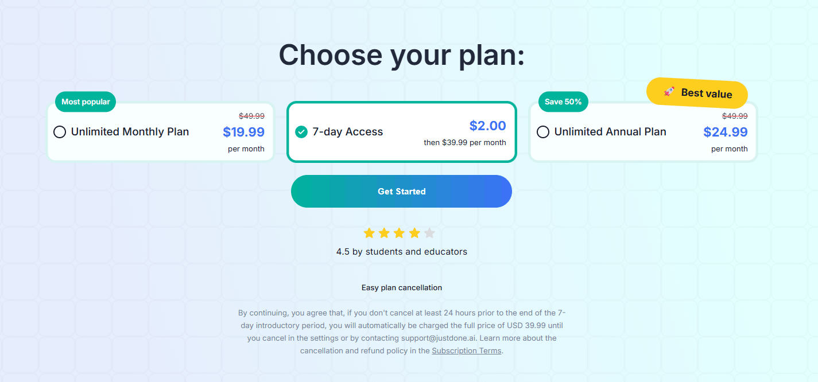The height and width of the screenshot is (382, 818).
Task: Click the grayed-out fifth rating star
Action: [429, 232]
